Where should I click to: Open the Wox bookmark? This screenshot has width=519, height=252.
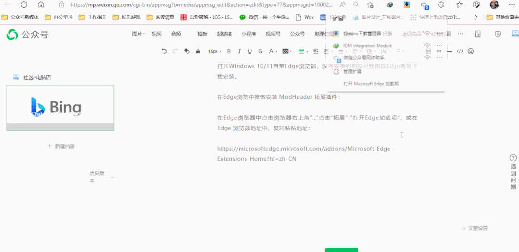(305, 17)
